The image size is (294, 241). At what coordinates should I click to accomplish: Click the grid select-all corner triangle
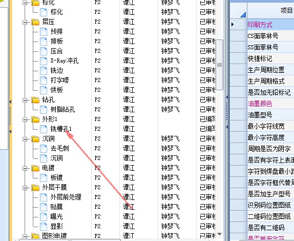[x=243, y=15]
